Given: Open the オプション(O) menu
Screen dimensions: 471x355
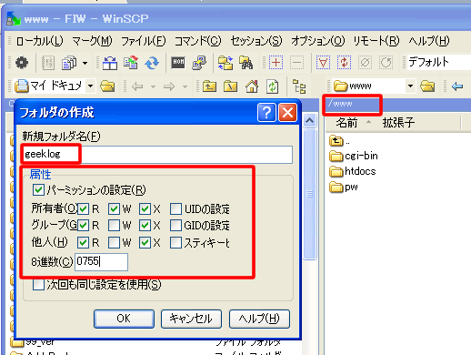Looking at the screenshot, I should pyautogui.click(x=318, y=41).
